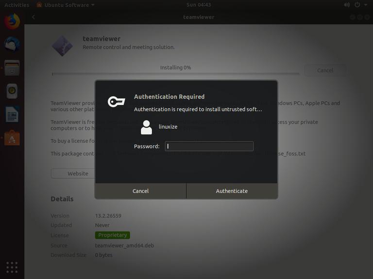Viewport: 373px width, 279px height.
Task: Show Applications grid in the dock
Action: coord(12,267)
